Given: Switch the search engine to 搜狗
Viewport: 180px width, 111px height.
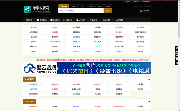Looking at the screenshot, I should point(100,7).
